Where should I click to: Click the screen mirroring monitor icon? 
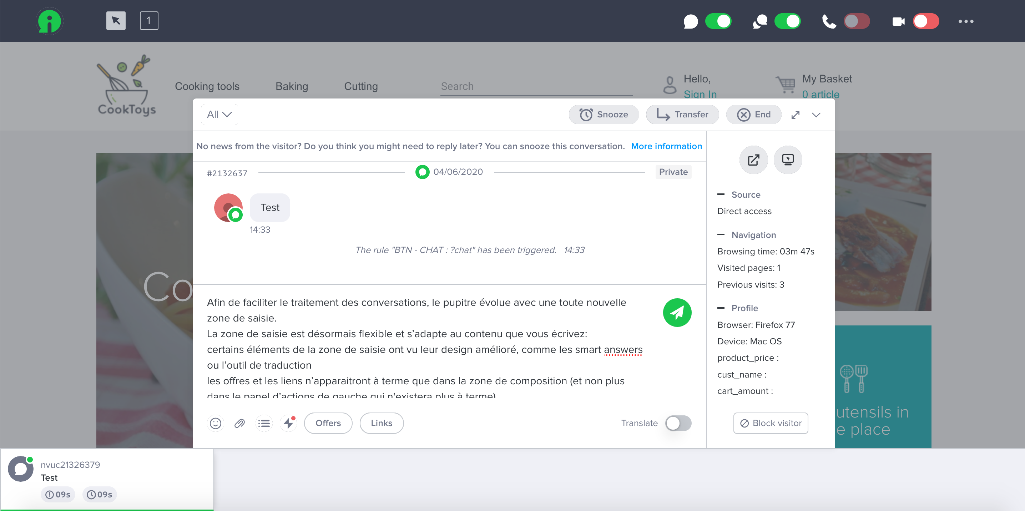click(x=788, y=160)
